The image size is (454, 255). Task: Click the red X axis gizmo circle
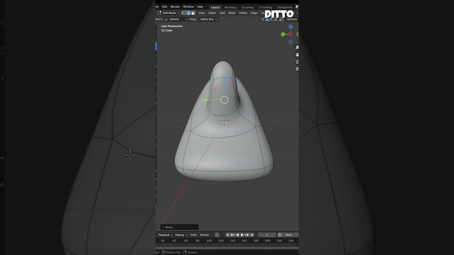coord(290,34)
